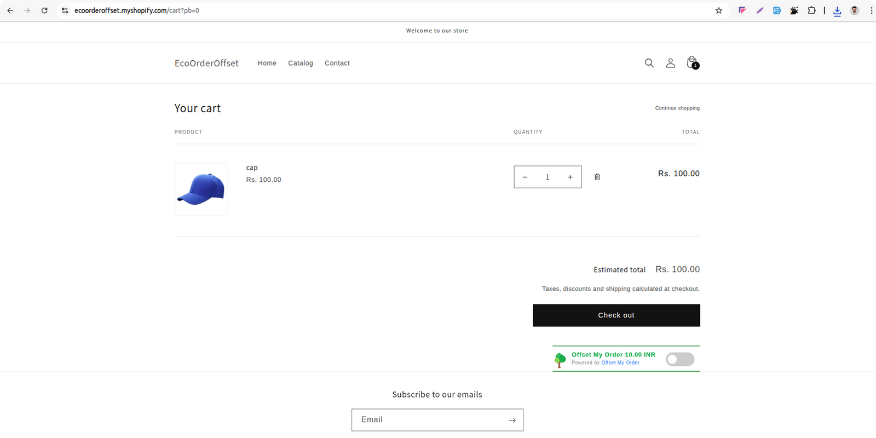Enable the Offset My Order toggle

point(680,359)
